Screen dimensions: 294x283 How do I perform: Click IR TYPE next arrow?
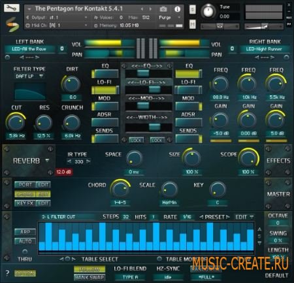click(x=88, y=161)
